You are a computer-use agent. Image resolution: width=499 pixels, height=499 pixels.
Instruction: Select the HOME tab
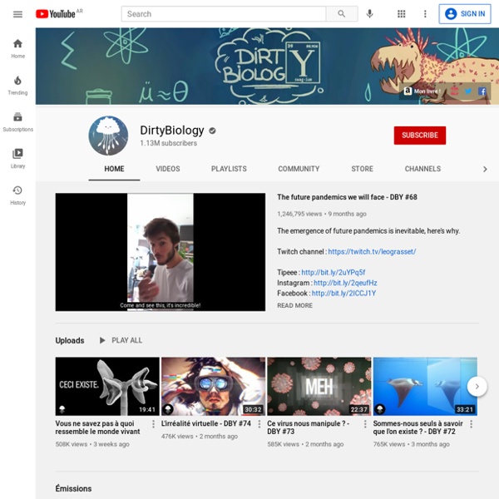click(x=114, y=169)
